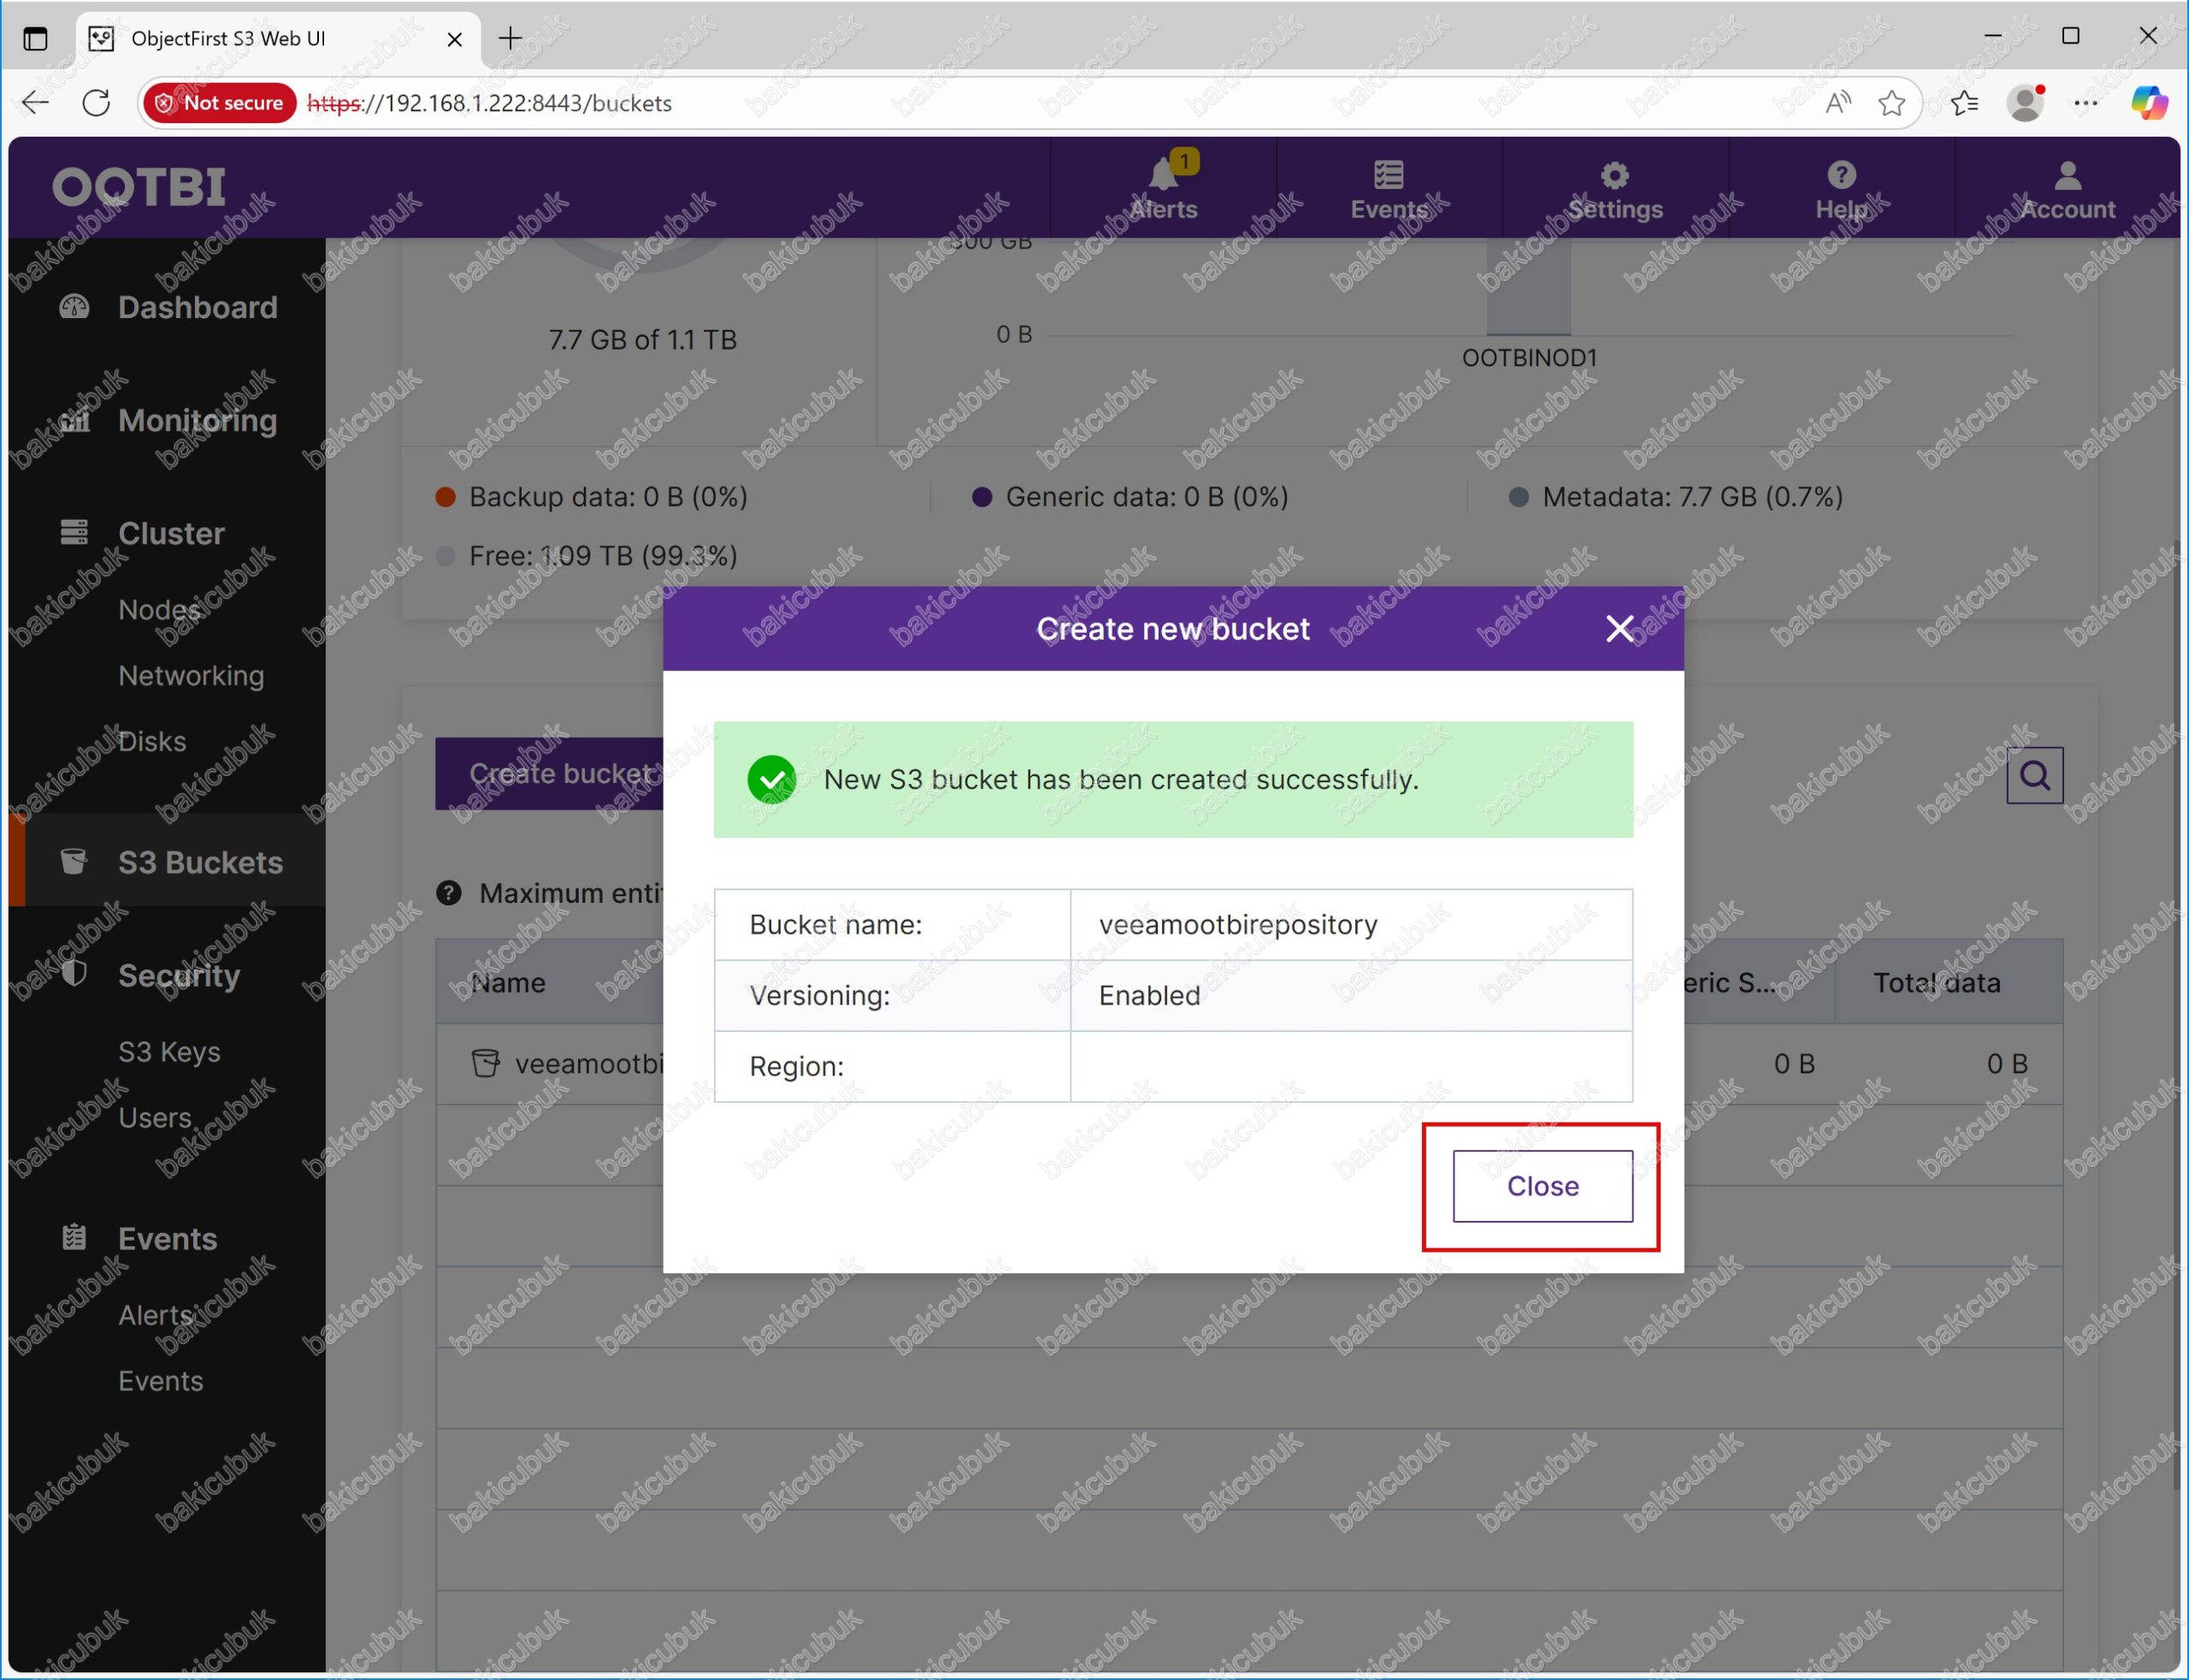2189x1680 pixels.
Task: Open Nodes under Cluster
Action: tap(159, 609)
